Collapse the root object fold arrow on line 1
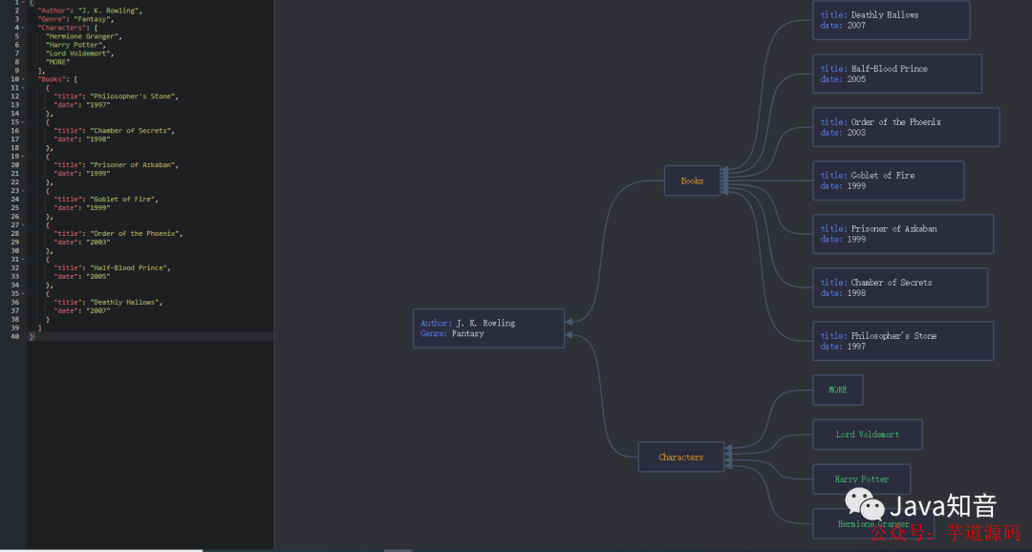Screen dimensions: 1032x552 click(x=24, y=3)
